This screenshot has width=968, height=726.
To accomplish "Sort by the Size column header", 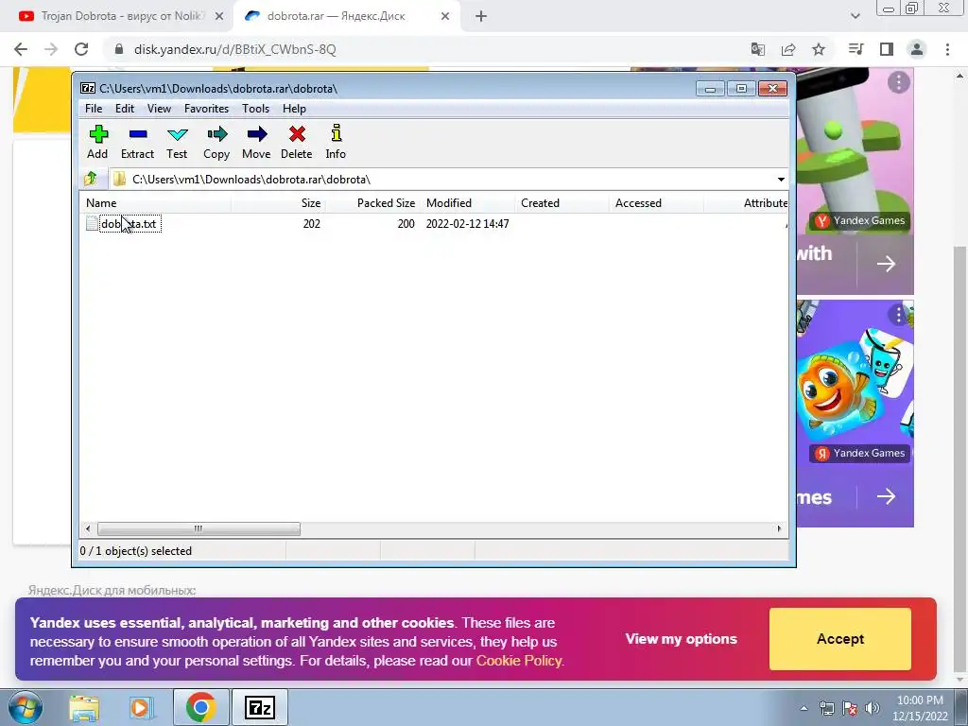I will click(279, 203).
